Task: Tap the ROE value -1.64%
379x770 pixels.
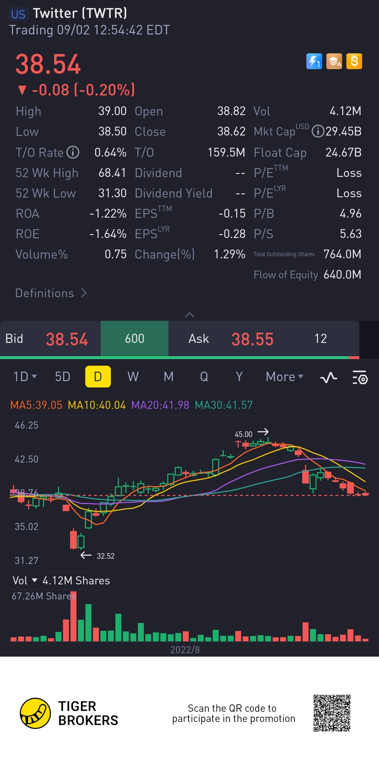Action: pyautogui.click(x=108, y=234)
